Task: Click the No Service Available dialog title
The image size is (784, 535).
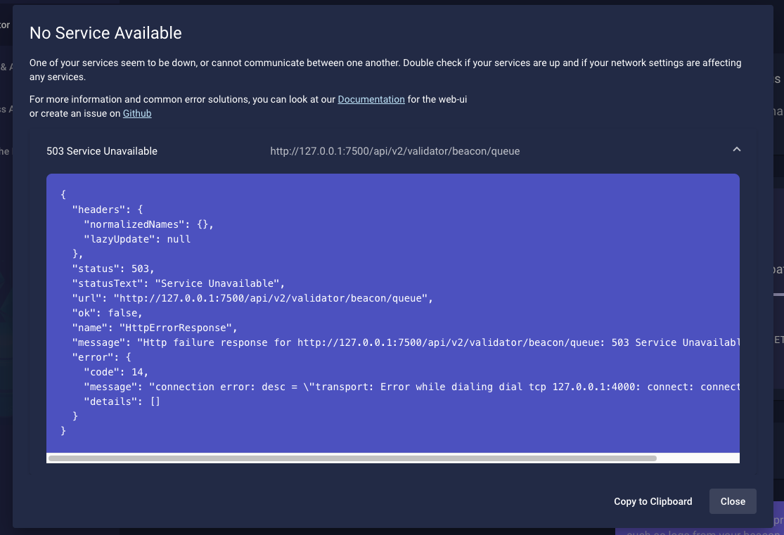Action: tap(105, 32)
